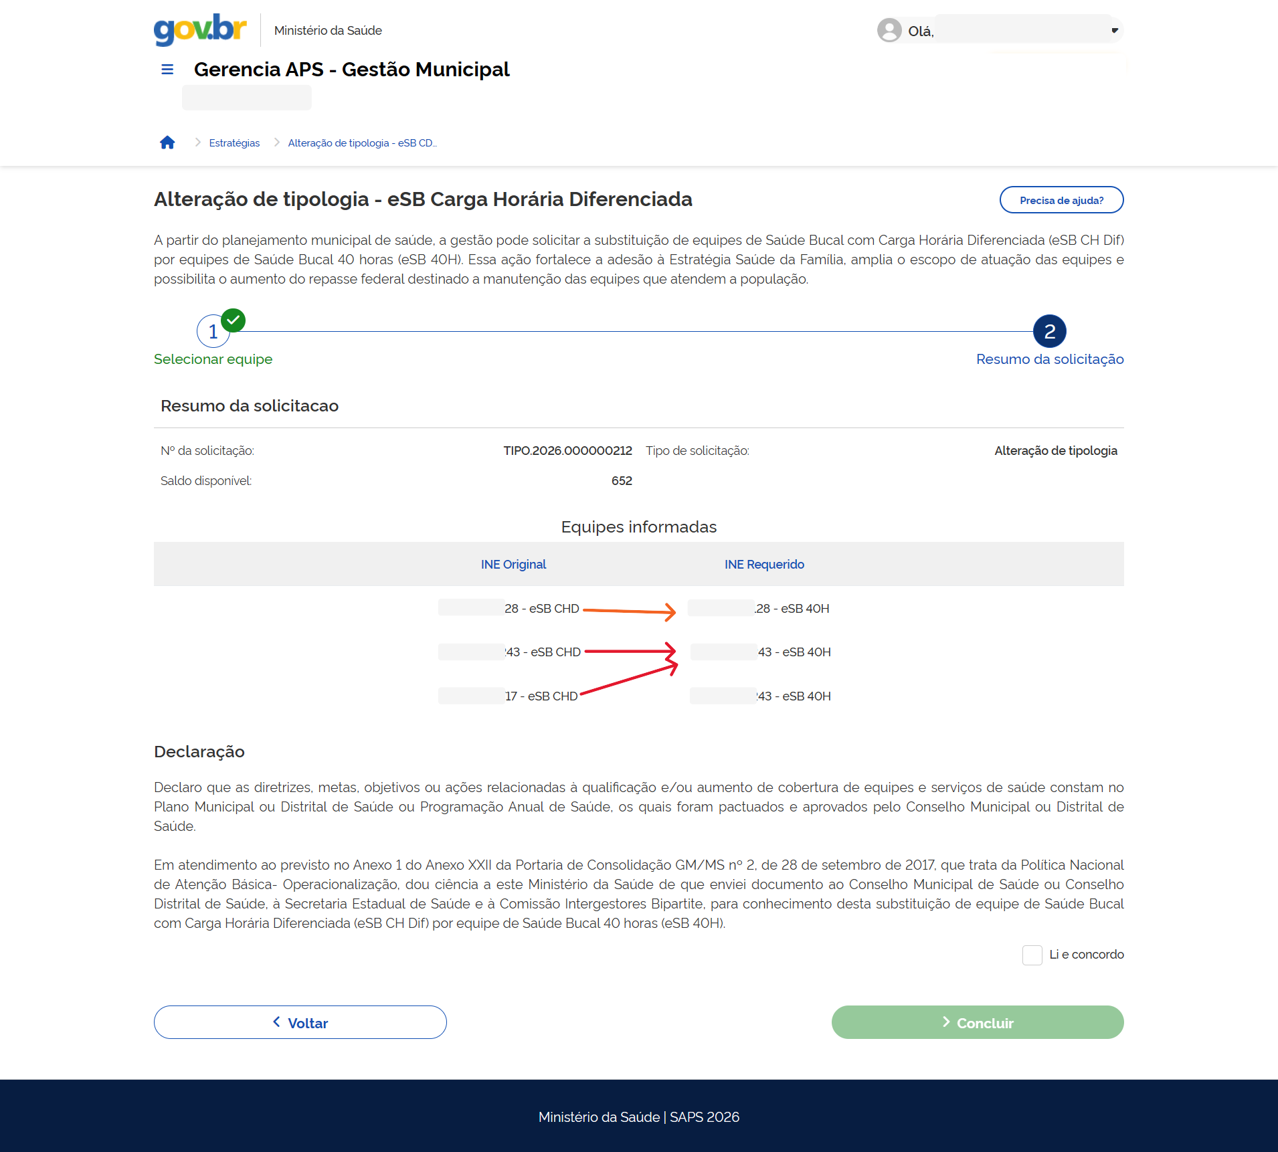Viewport: 1278px width, 1152px height.
Task: Go to the home page icon
Action: pos(167,142)
